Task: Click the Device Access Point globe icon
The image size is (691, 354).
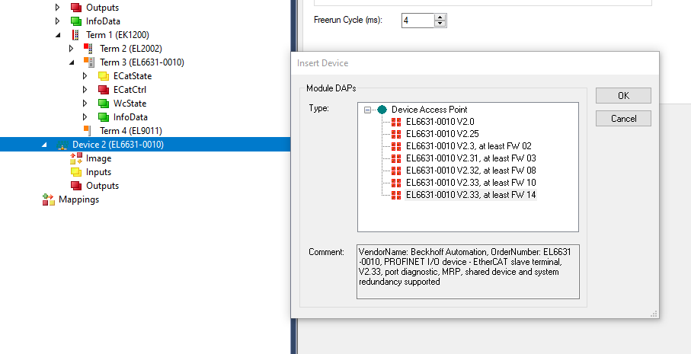Action: tap(382, 110)
